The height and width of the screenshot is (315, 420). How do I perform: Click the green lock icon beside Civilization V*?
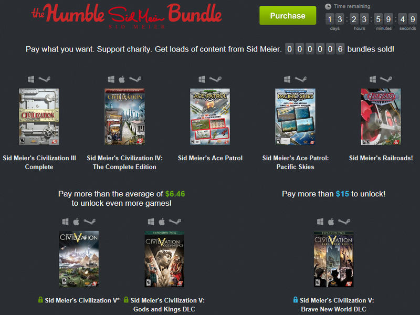point(40,300)
